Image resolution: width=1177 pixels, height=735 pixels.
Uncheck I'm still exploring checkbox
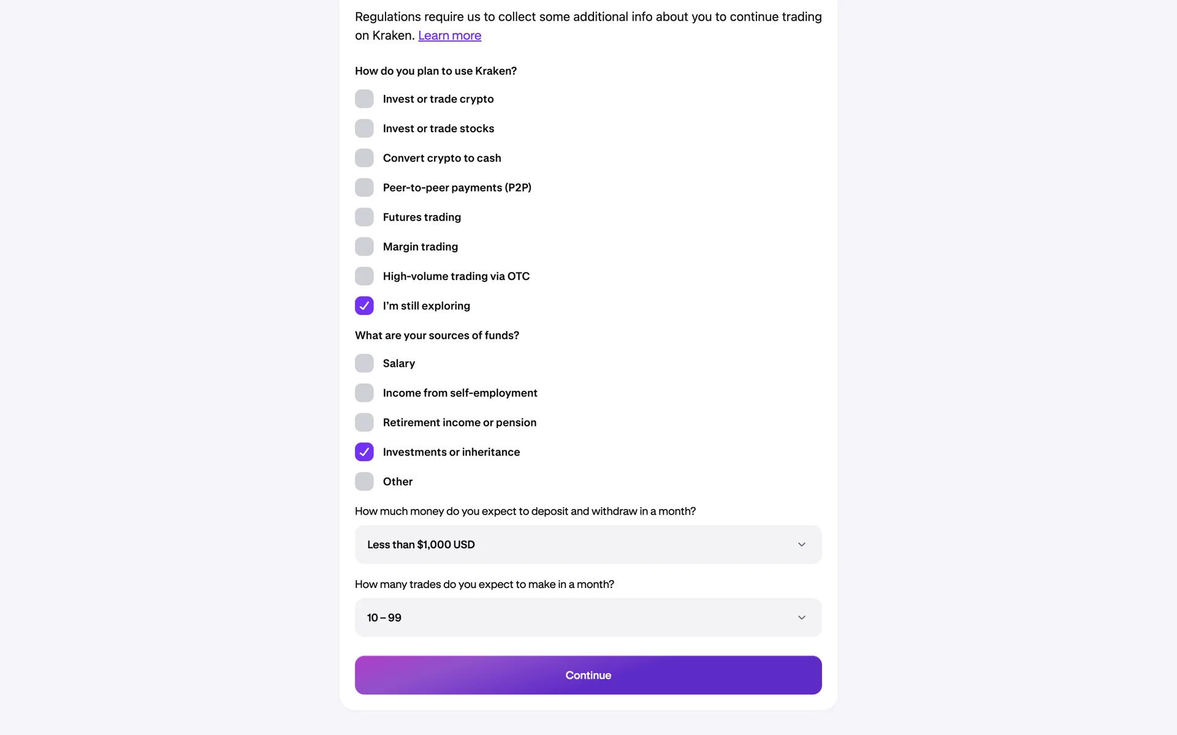pos(364,306)
